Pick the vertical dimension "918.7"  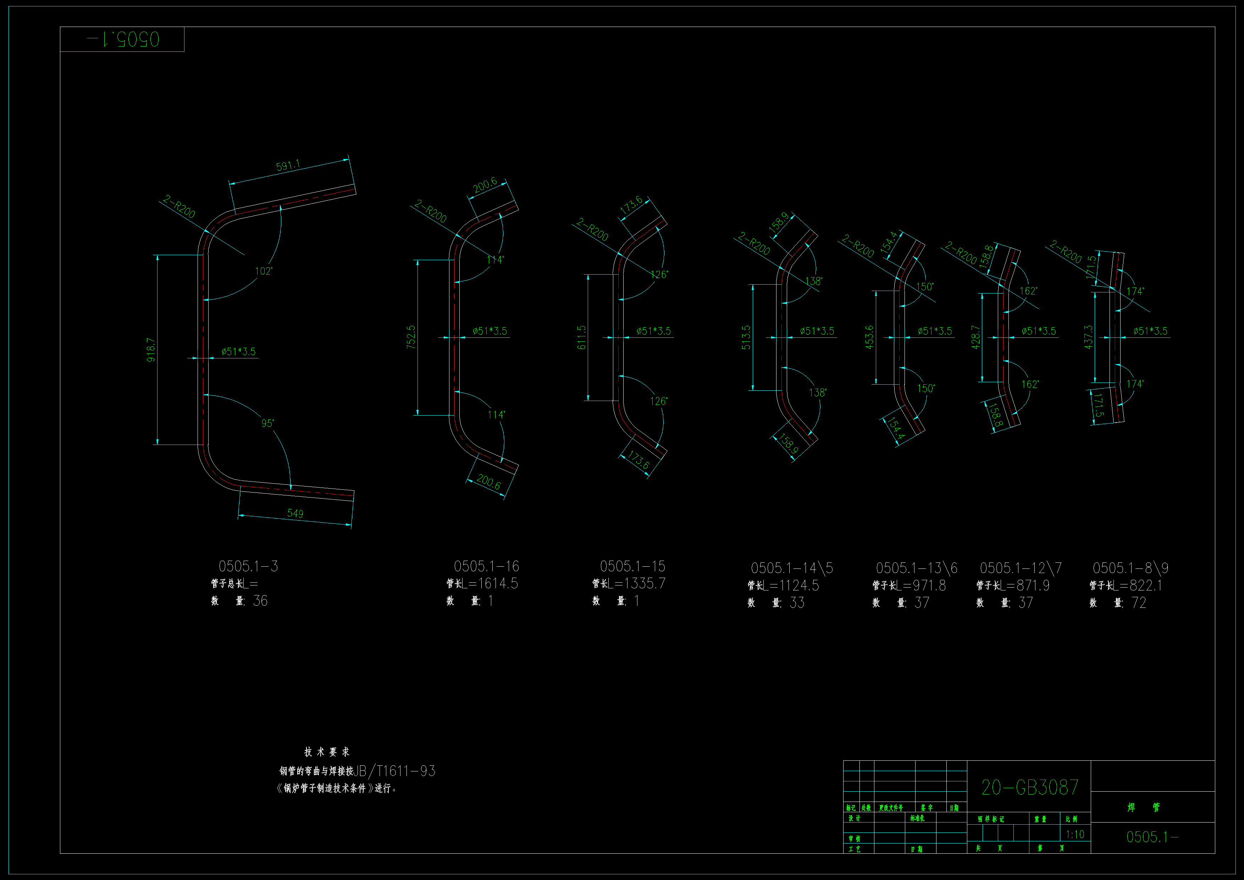(x=151, y=350)
